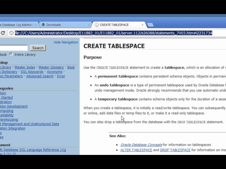
Task: Open the Warehousing category link
Action: pos(9,120)
